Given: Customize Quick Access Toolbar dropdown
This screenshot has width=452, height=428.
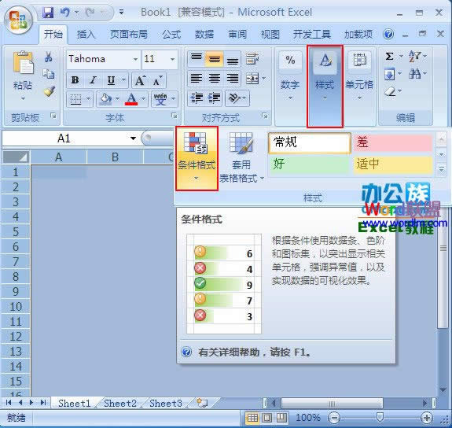Looking at the screenshot, I should coord(121,12).
